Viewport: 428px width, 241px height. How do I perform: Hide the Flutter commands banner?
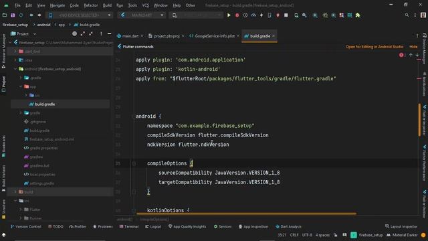click(x=413, y=47)
